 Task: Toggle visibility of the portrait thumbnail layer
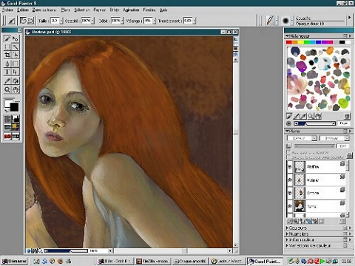coord(290,206)
